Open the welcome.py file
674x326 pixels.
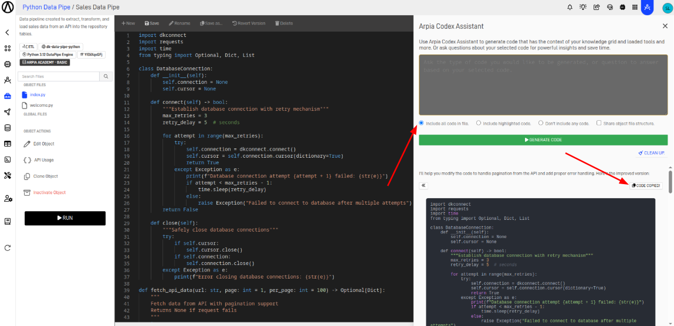click(41, 106)
